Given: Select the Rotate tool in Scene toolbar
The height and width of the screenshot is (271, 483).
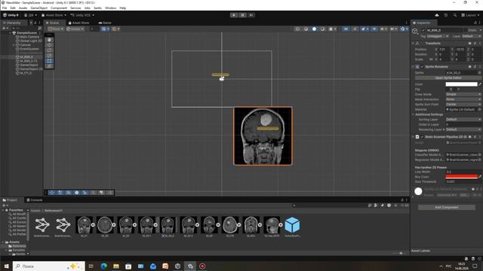Looking at the screenshot, I should coord(49,50).
